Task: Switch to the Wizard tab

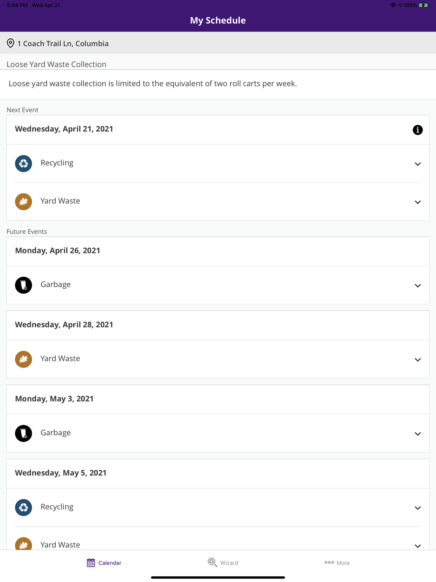Action: pos(223,563)
